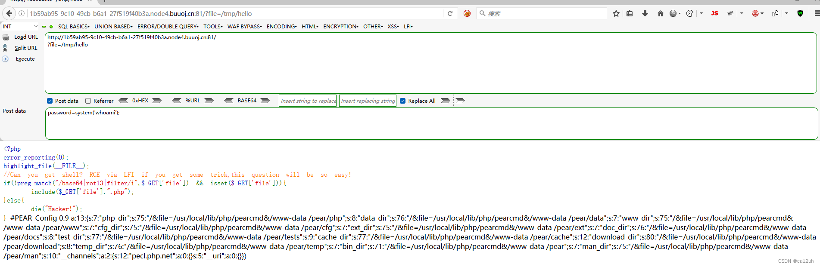Image resolution: width=820 pixels, height=267 pixels.
Task: Encode hex with right arrow after 0xHEX
Action: click(157, 101)
